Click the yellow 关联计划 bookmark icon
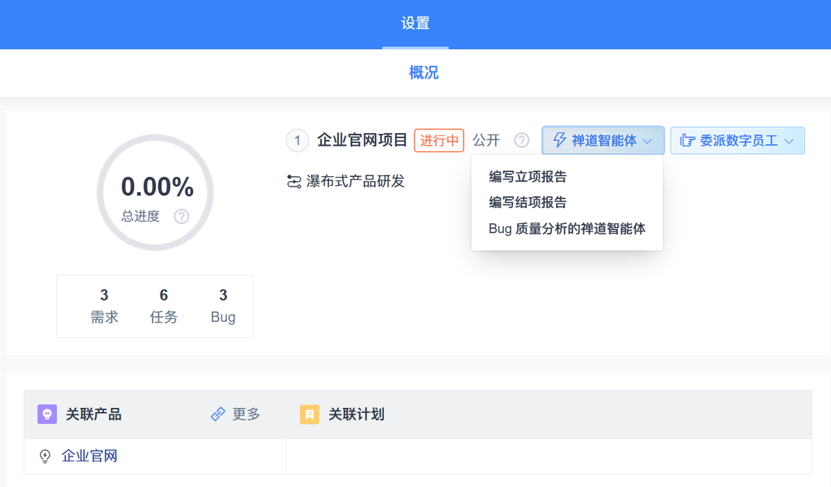This screenshot has height=487, width=831. click(310, 414)
